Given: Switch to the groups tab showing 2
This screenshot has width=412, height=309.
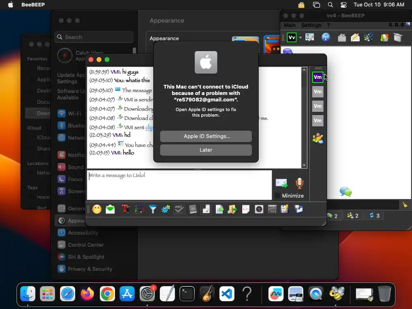Looking at the screenshot, I should 352,216.
